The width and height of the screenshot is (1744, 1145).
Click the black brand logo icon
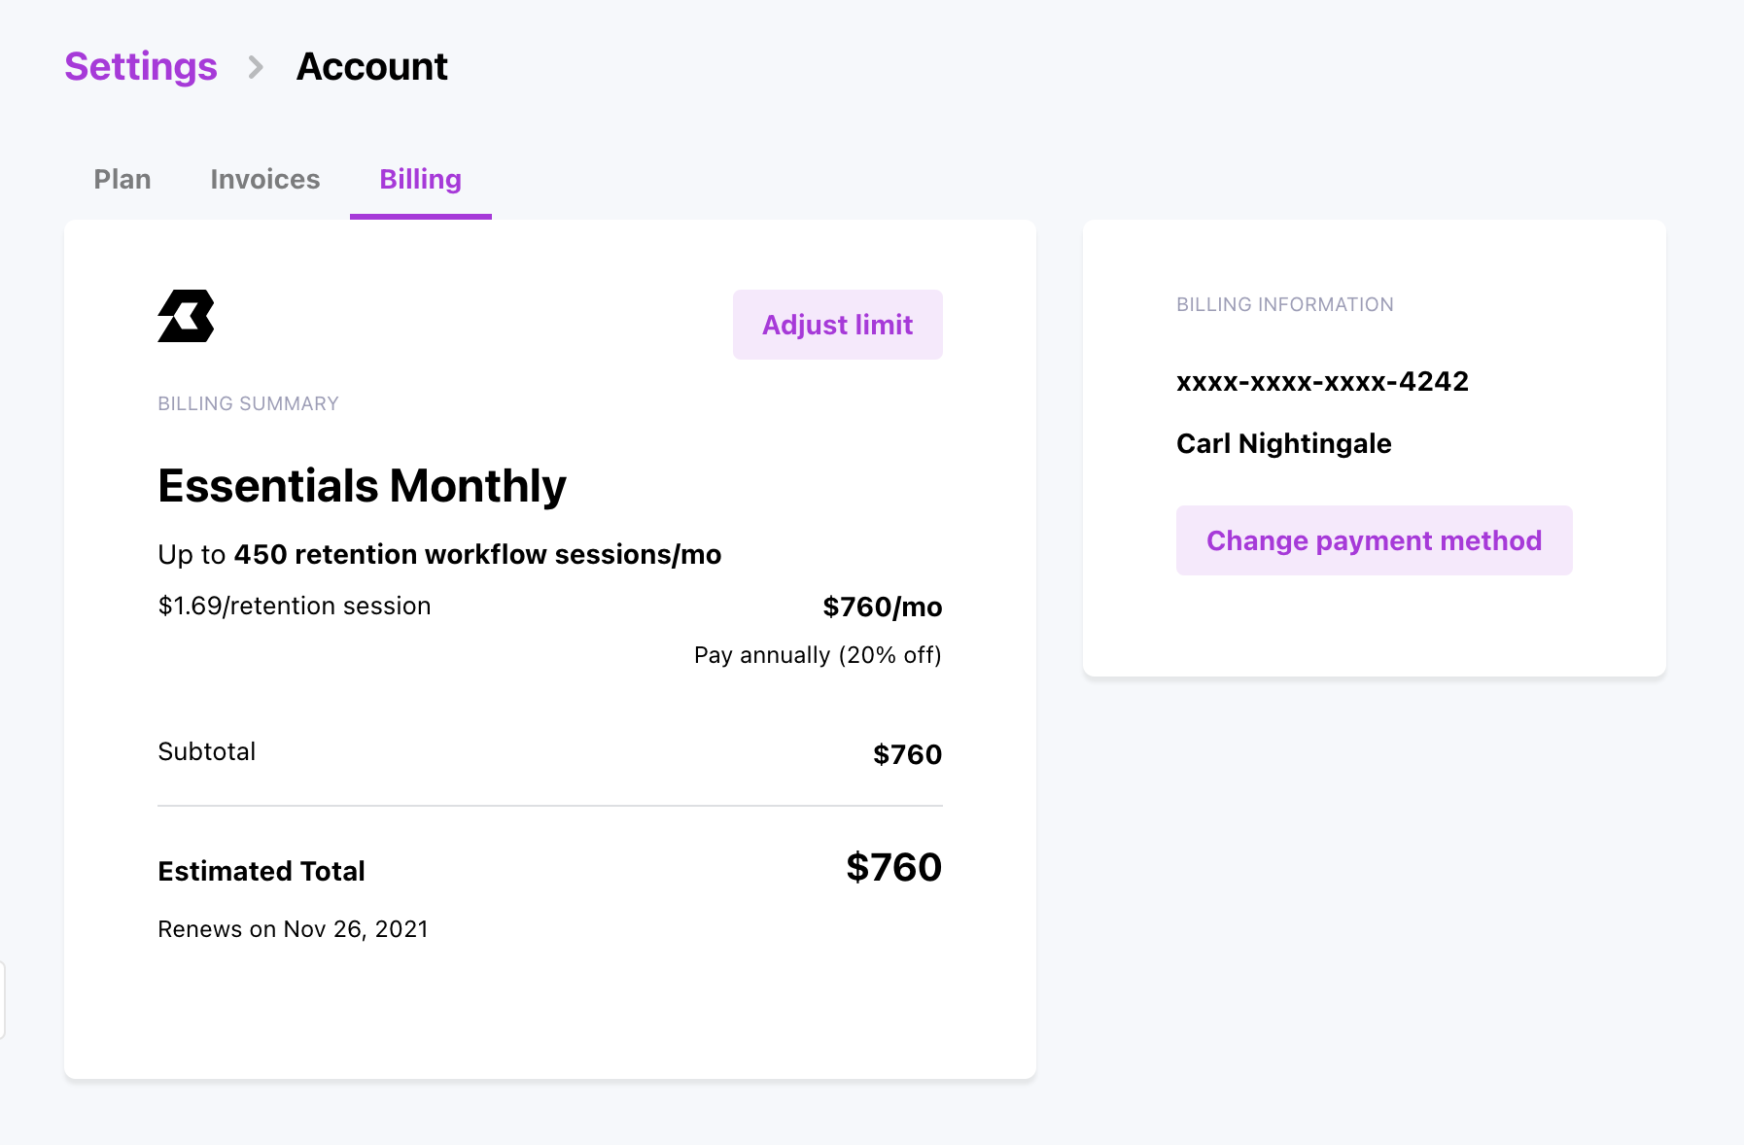(186, 316)
